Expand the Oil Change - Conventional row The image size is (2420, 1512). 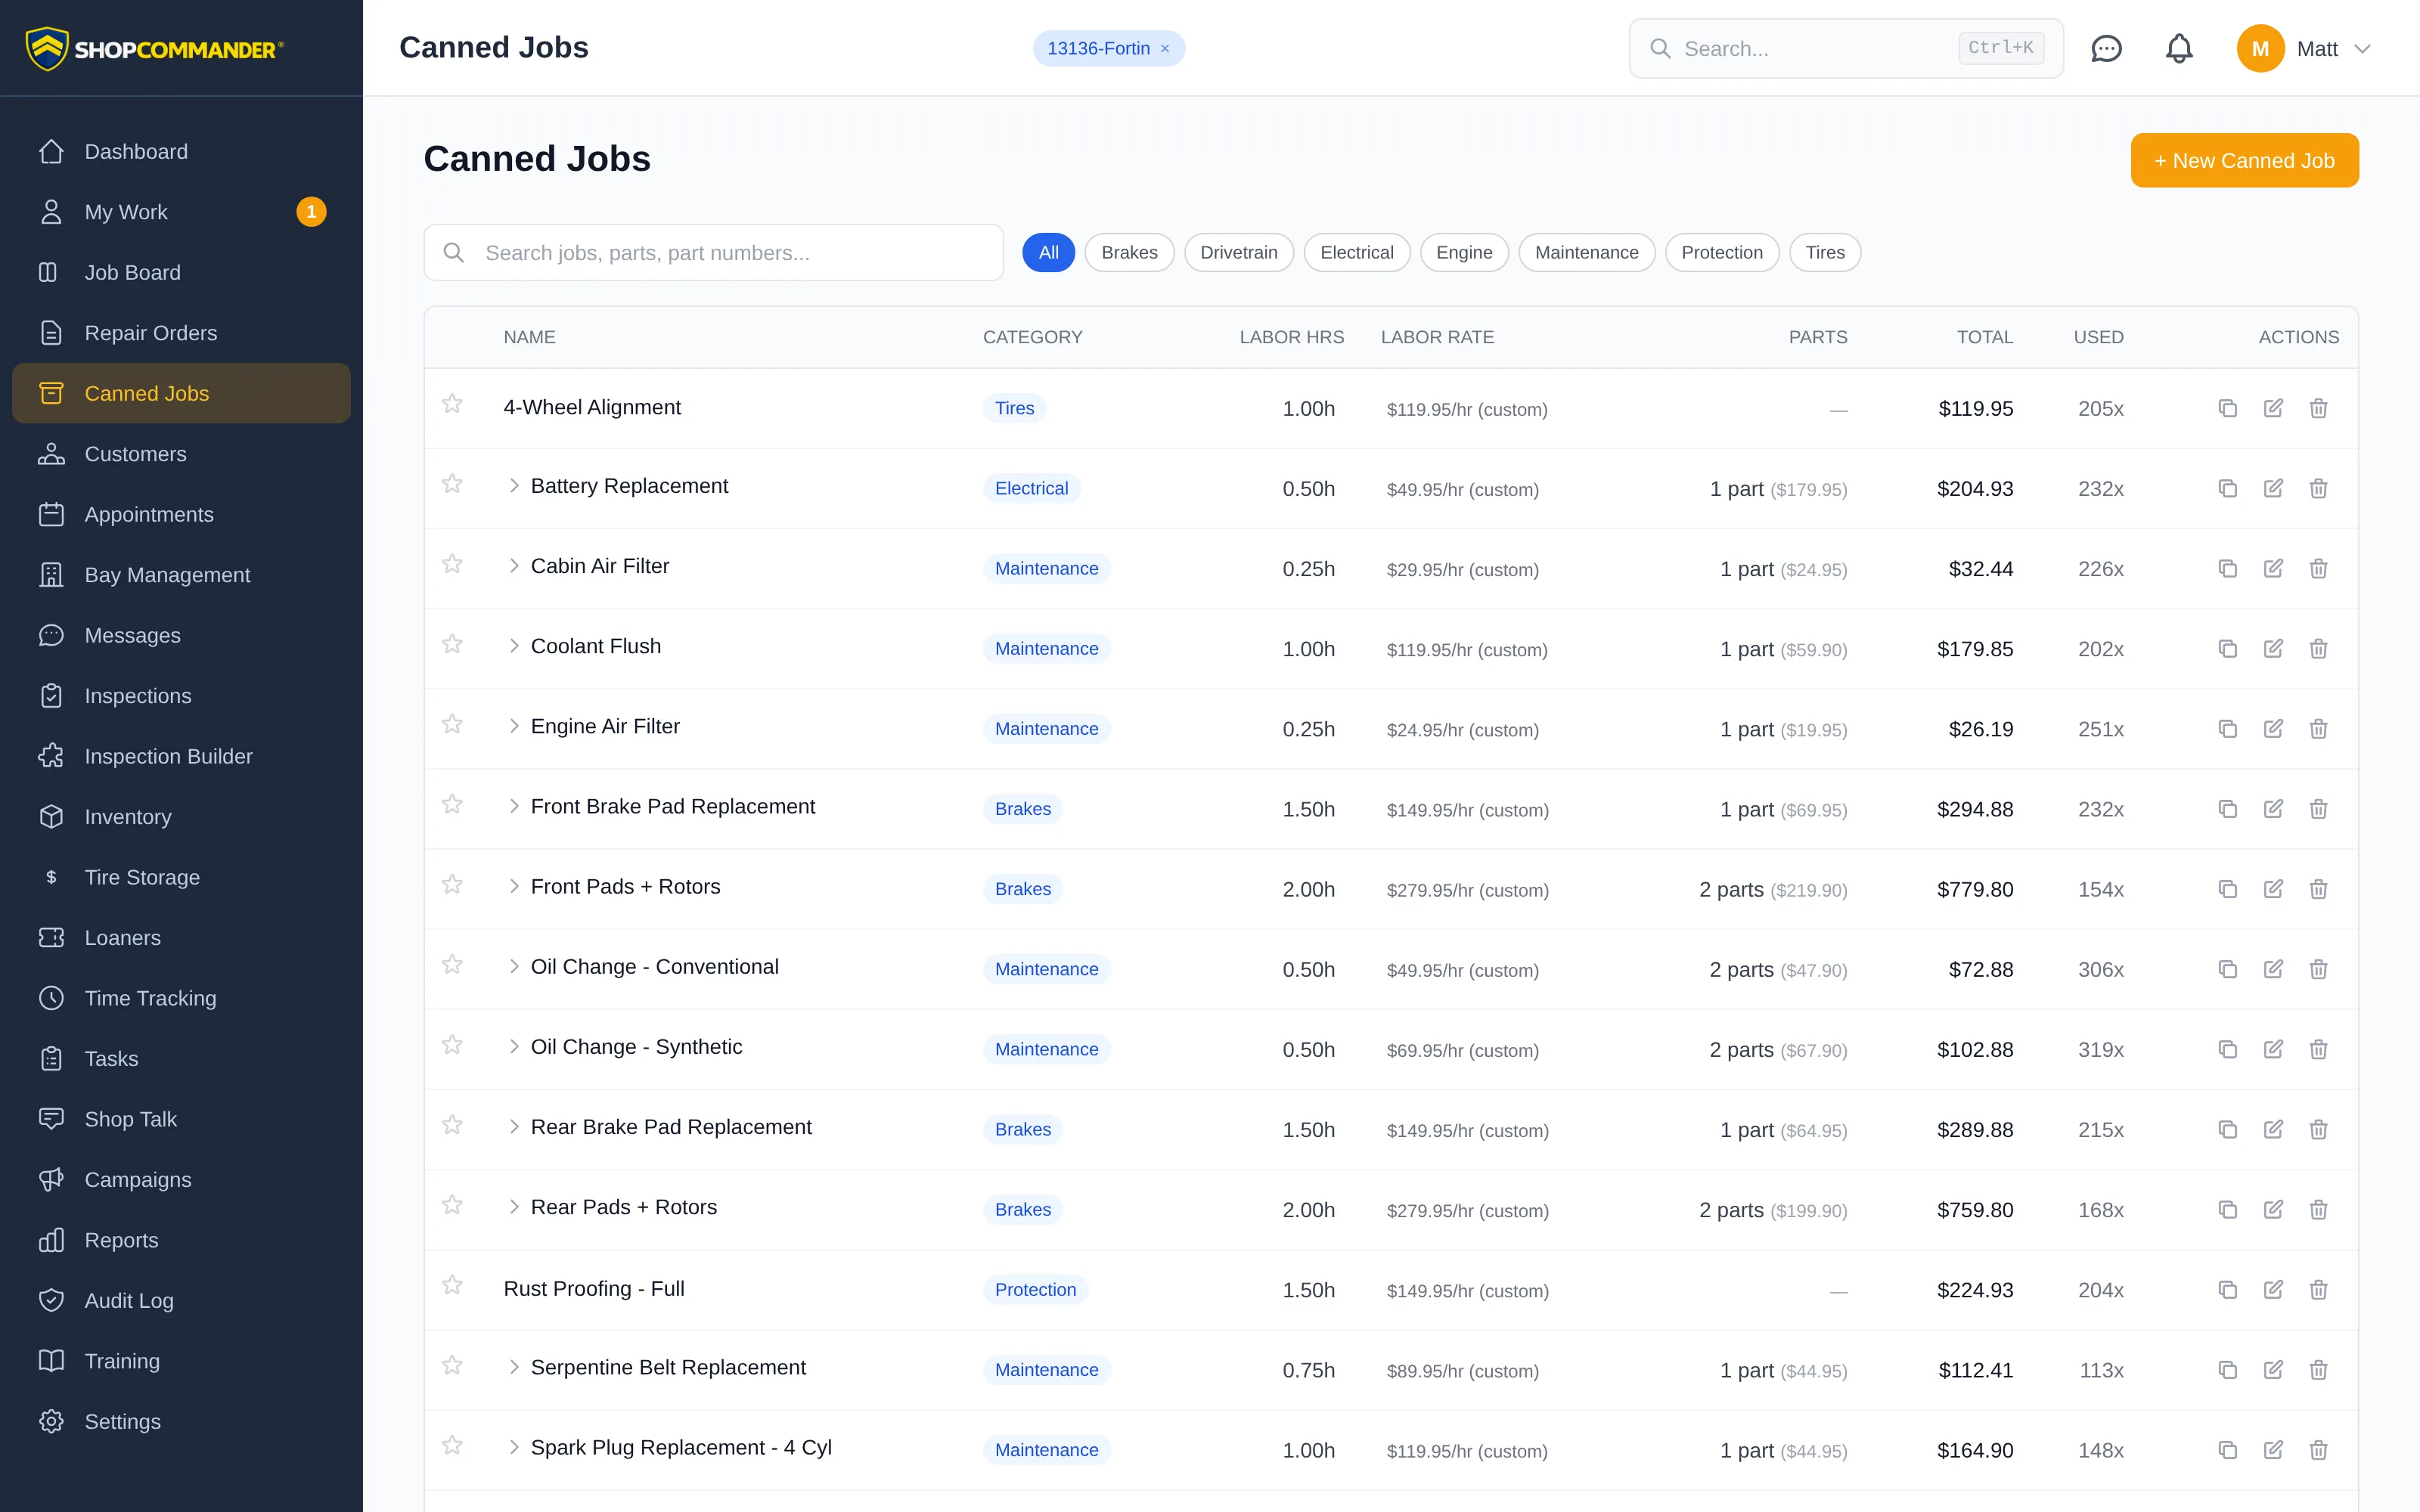pos(513,966)
